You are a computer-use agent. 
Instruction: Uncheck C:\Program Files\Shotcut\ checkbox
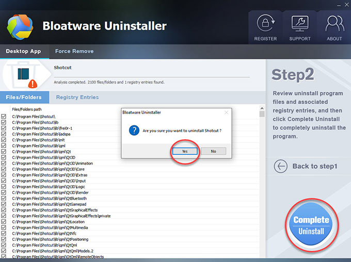(x=4, y=117)
